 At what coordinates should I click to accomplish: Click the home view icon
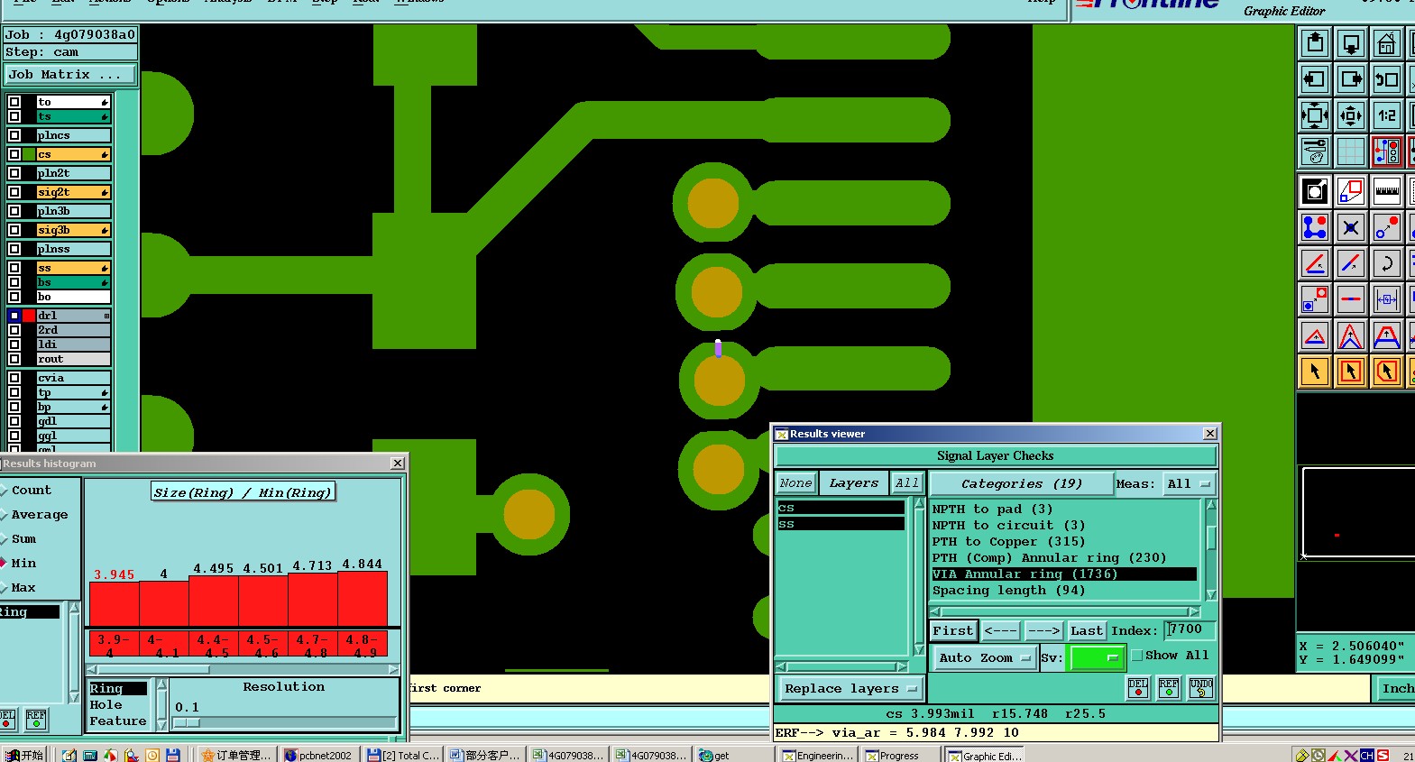point(1387,43)
